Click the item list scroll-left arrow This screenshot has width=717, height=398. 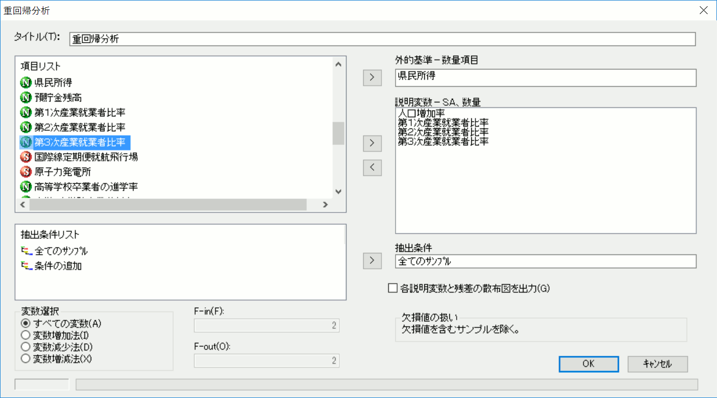(x=23, y=205)
